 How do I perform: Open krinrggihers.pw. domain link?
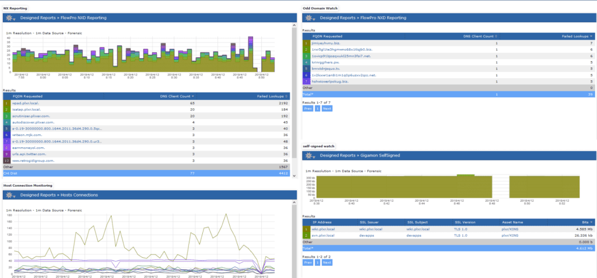[326, 62]
